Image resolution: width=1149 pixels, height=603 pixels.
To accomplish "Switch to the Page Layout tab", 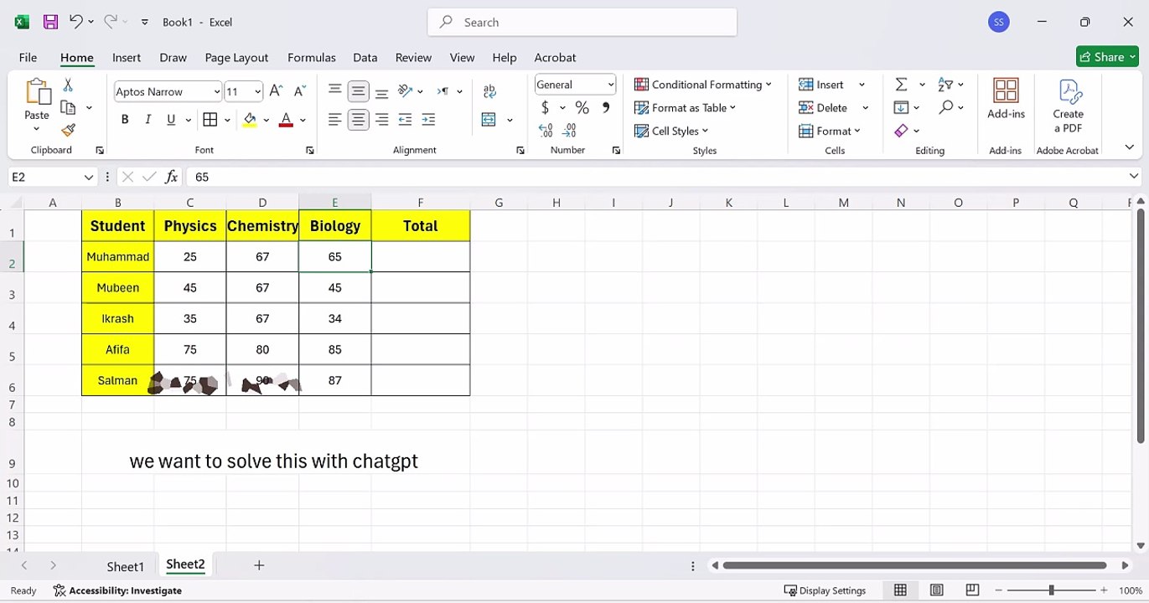I will (x=236, y=57).
